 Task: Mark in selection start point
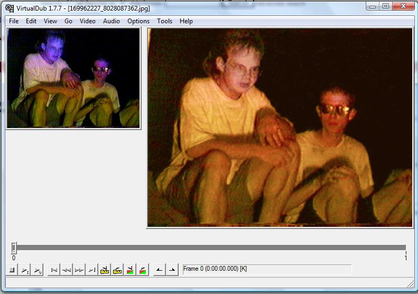[159, 270]
